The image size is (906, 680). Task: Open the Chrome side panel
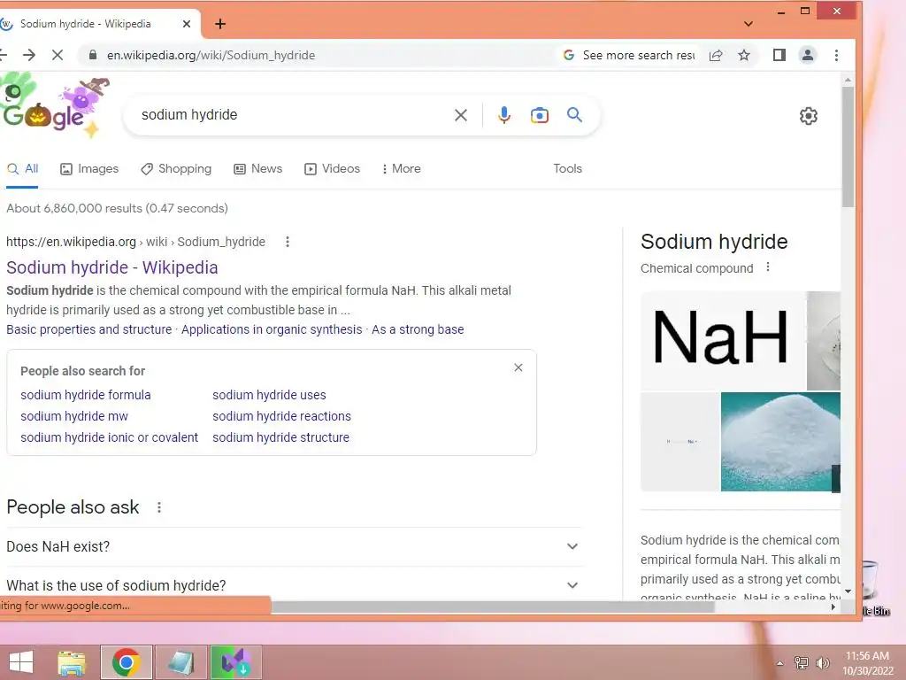(x=779, y=55)
